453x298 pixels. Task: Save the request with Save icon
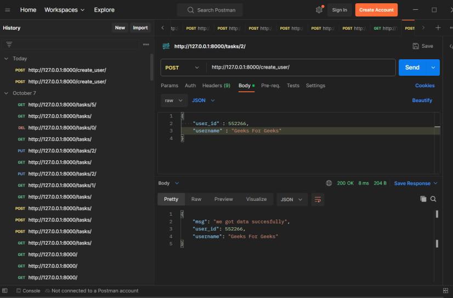[x=422, y=46]
